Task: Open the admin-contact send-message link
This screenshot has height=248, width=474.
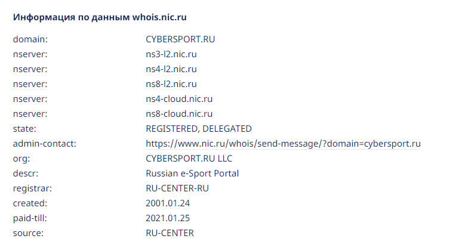Action: tap(283, 144)
